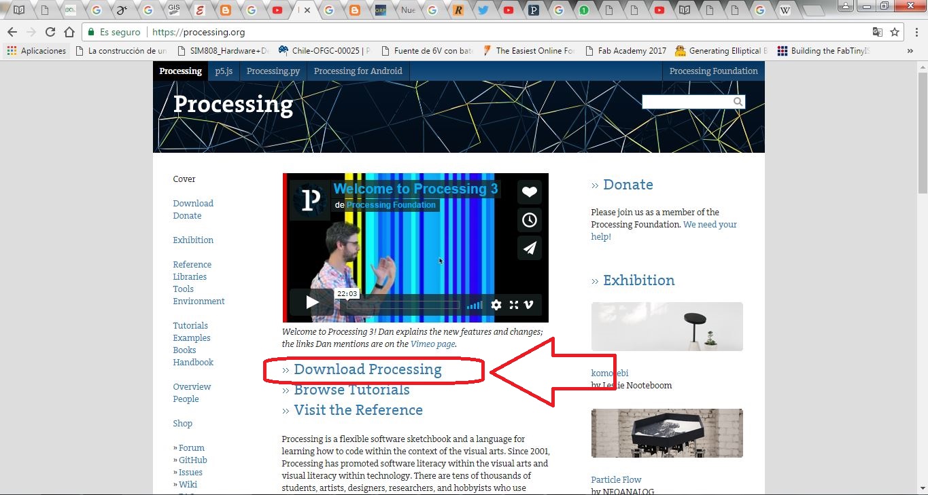Enter fullscreen mode on the video
This screenshot has width=928, height=495.
(514, 305)
